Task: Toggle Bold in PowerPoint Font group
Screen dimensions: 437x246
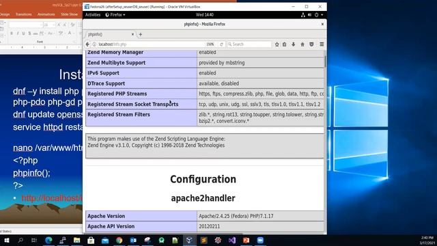Action: (x=12, y=33)
